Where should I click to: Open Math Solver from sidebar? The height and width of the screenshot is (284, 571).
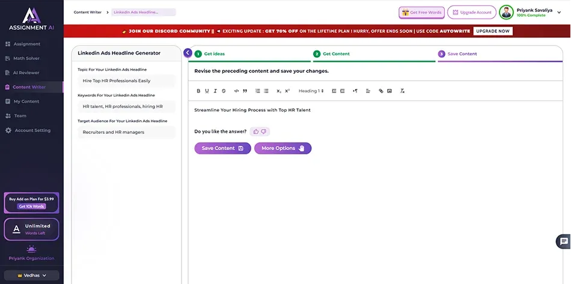26,58
